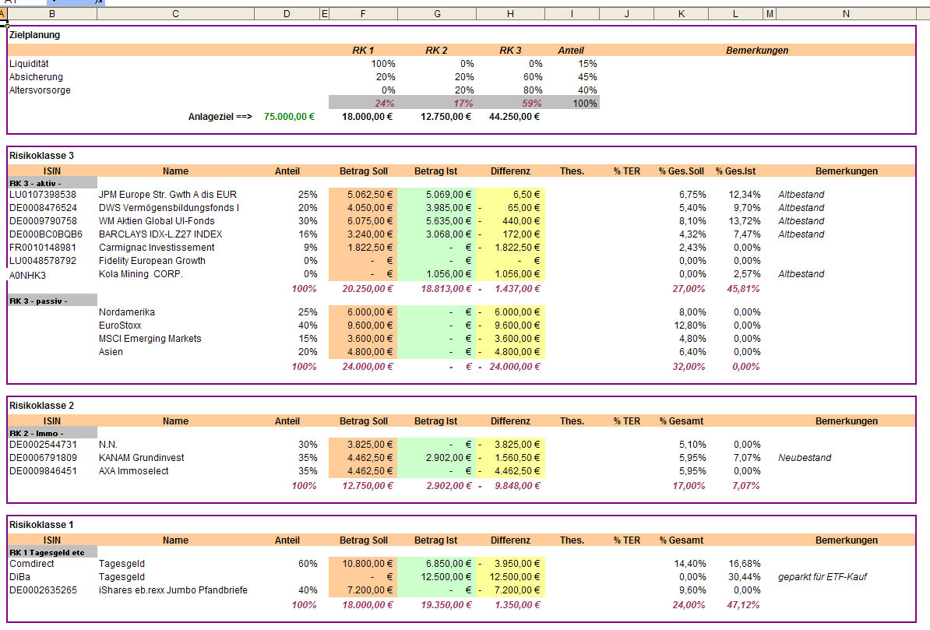Select the iShares eb.rexx Jumbo Pfandbriefe cell

[x=173, y=590]
